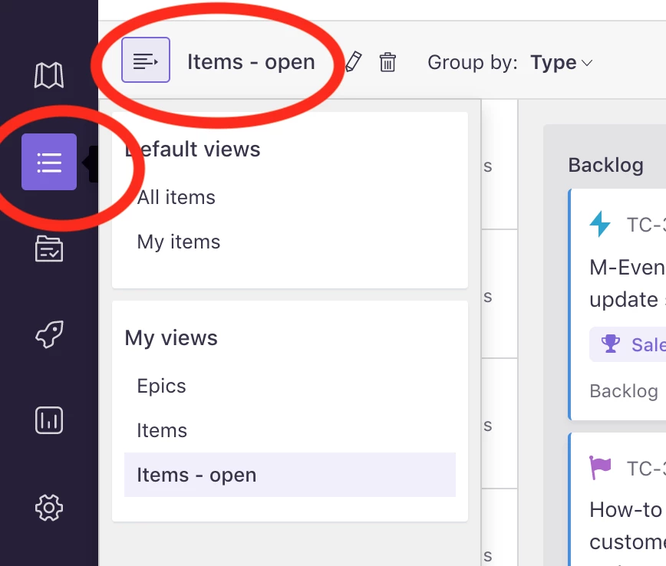
Task: Open the Epics view under My views
Action: pos(161,386)
